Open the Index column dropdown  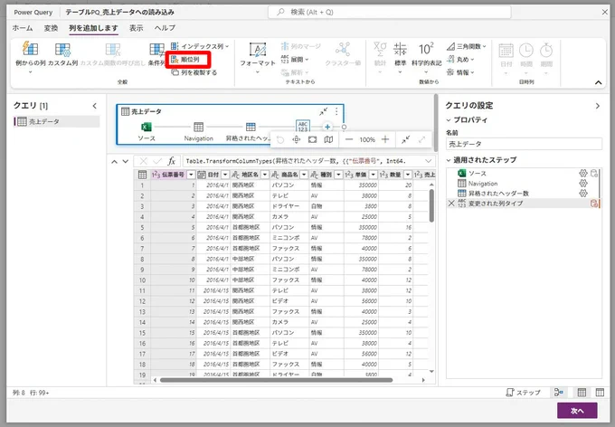point(200,46)
